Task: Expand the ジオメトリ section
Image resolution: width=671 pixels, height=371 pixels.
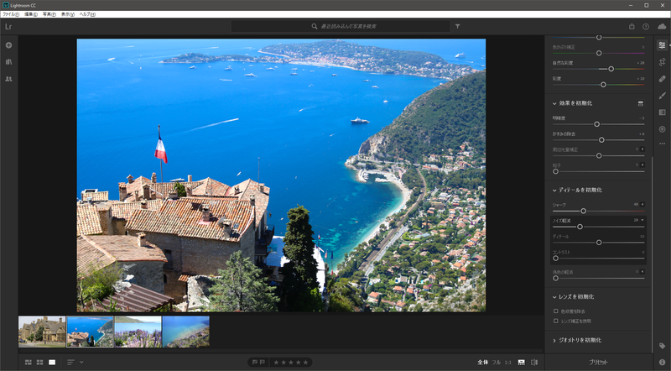Action: click(x=554, y=341)
